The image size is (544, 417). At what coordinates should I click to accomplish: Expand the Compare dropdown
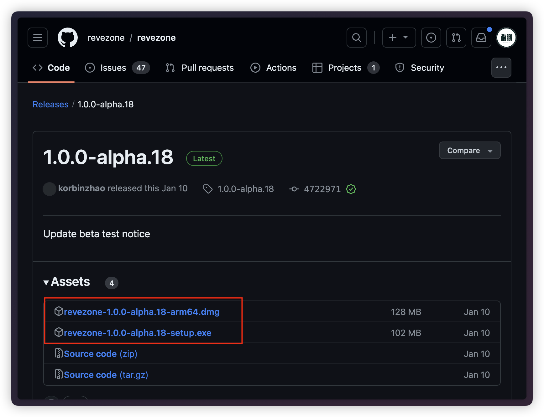[469, 151]
